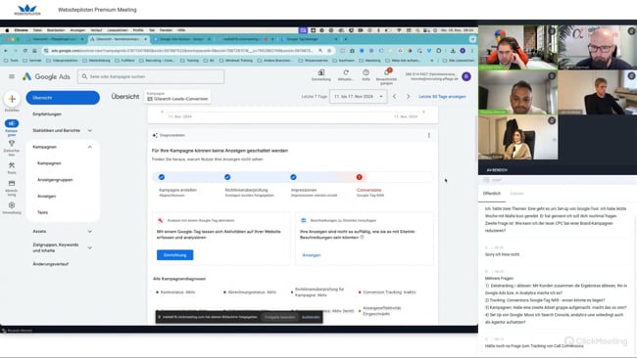Collapse the Kampagnen sidebar section

[x=63, y=147]
